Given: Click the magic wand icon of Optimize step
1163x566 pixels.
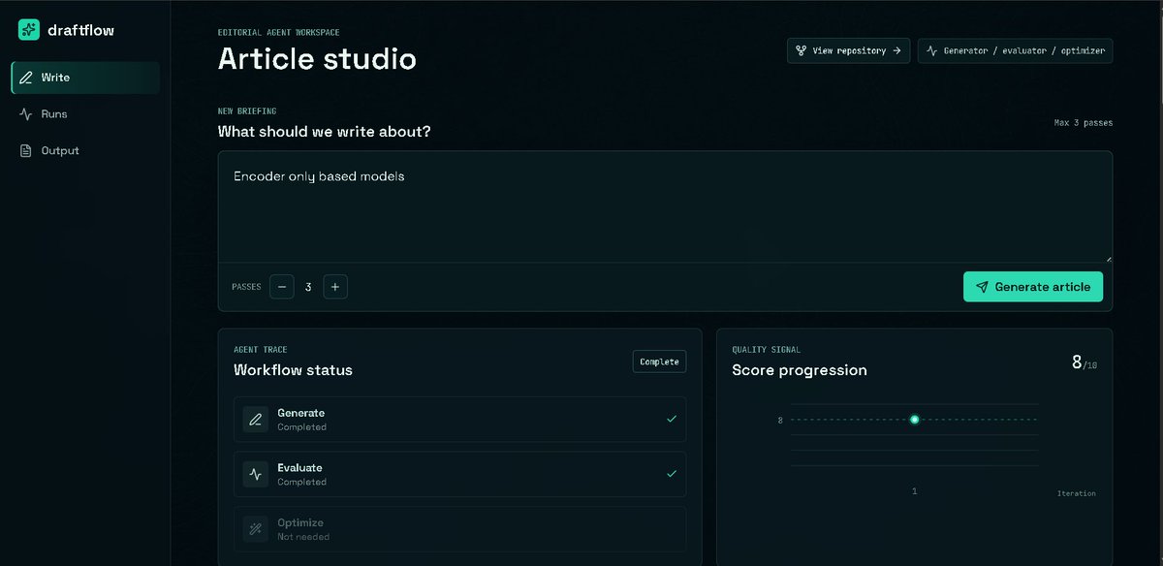Looking at the screenshot, I should [256, 529].
